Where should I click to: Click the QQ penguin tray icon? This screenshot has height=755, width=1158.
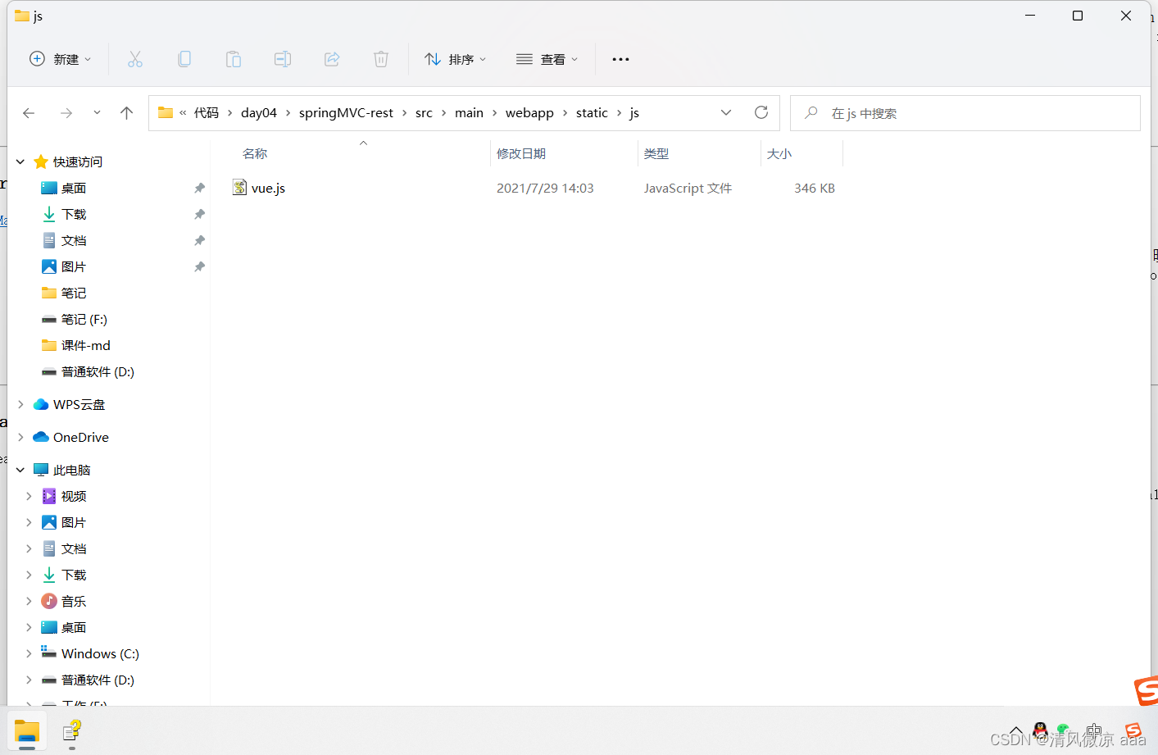point(1040,730)
